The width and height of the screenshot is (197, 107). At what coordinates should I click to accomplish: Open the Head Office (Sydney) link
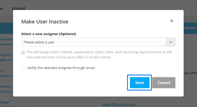point(119,105)
